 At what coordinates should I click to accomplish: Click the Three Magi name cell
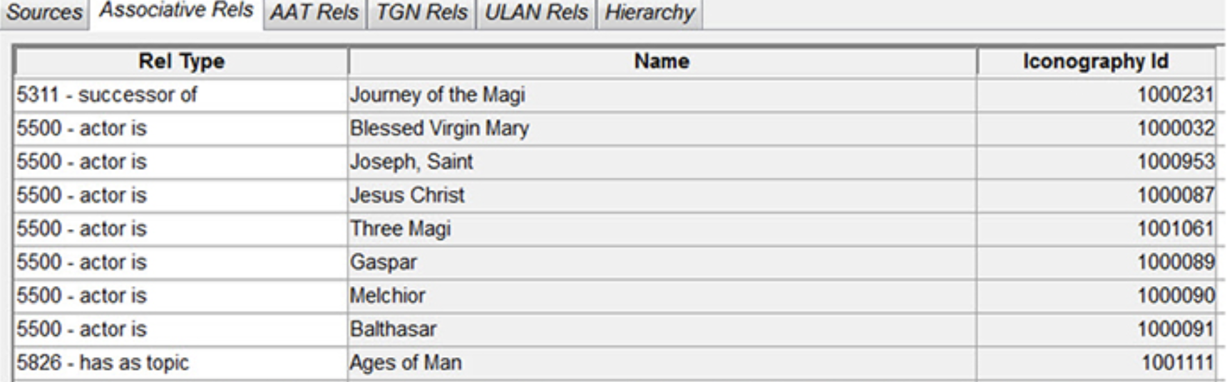(400, 228)
